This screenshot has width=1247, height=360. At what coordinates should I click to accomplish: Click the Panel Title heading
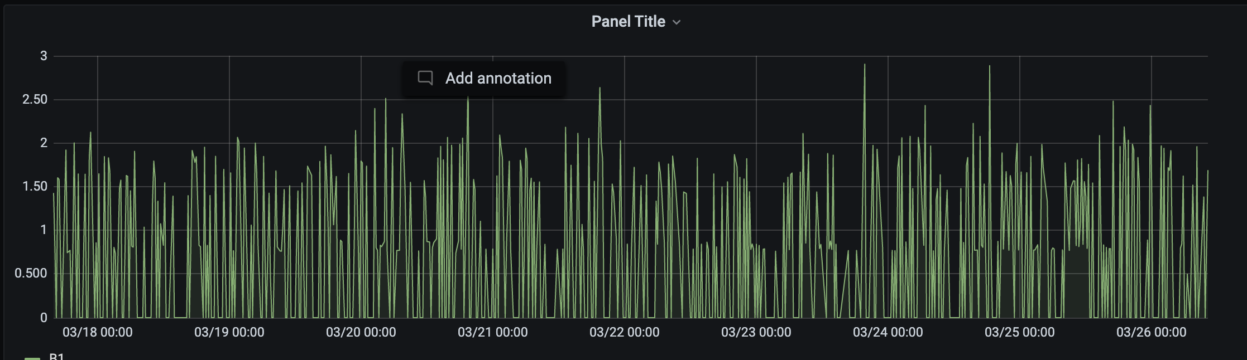tap(629, 21)
